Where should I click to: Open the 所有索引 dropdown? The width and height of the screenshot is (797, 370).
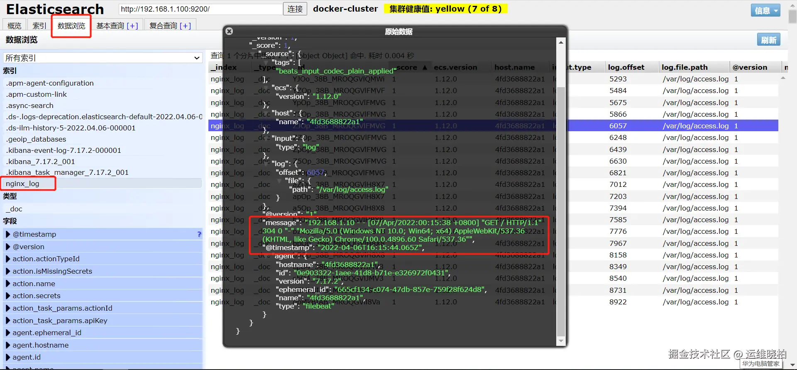coord(103,58)
